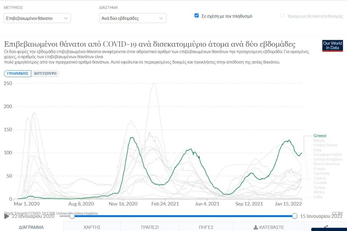Select India in the chart legend
347x231 pixels.
pos(318,197)
